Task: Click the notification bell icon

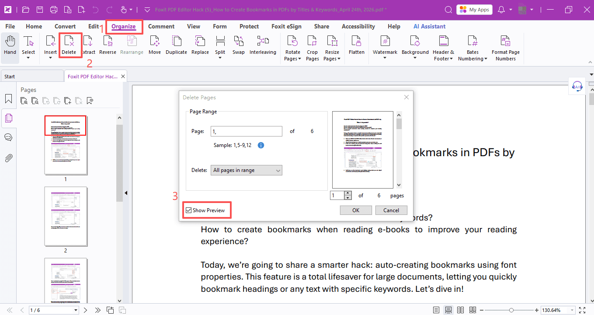Action: click(x=501, y=10)
